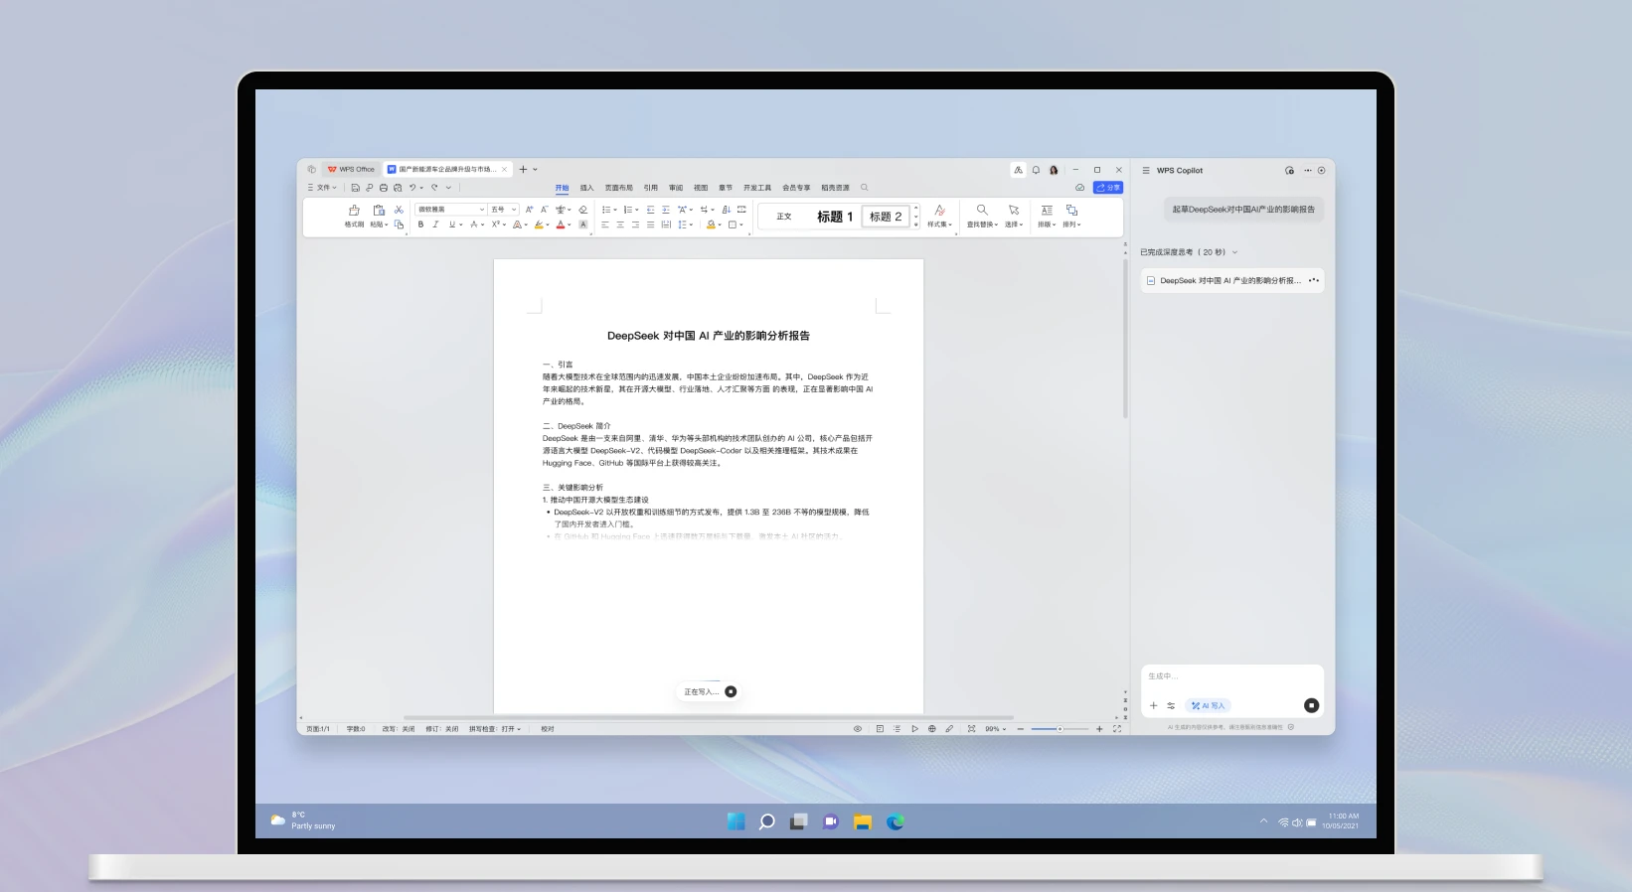Click the increase indent icon

pyautogui.click(x=666, y=210)
